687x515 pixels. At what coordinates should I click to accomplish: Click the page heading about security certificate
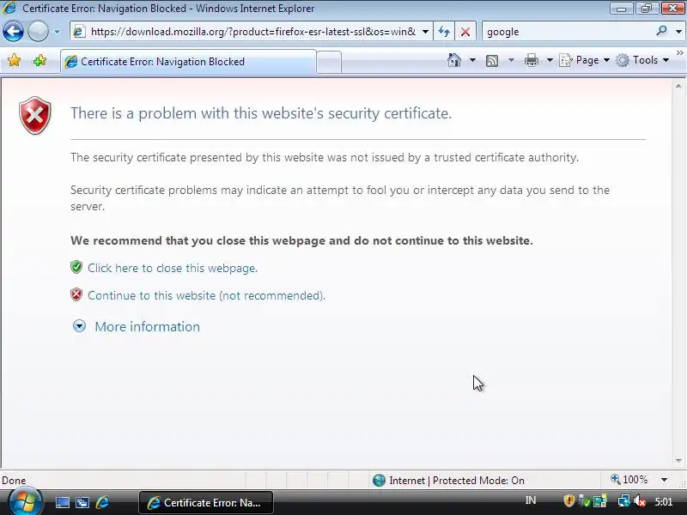(261, 113)
